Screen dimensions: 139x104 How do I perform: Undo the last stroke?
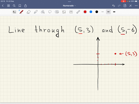tap(114, 6)
